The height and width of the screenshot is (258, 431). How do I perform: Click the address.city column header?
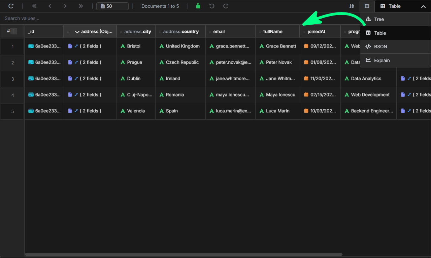(136, 31)
